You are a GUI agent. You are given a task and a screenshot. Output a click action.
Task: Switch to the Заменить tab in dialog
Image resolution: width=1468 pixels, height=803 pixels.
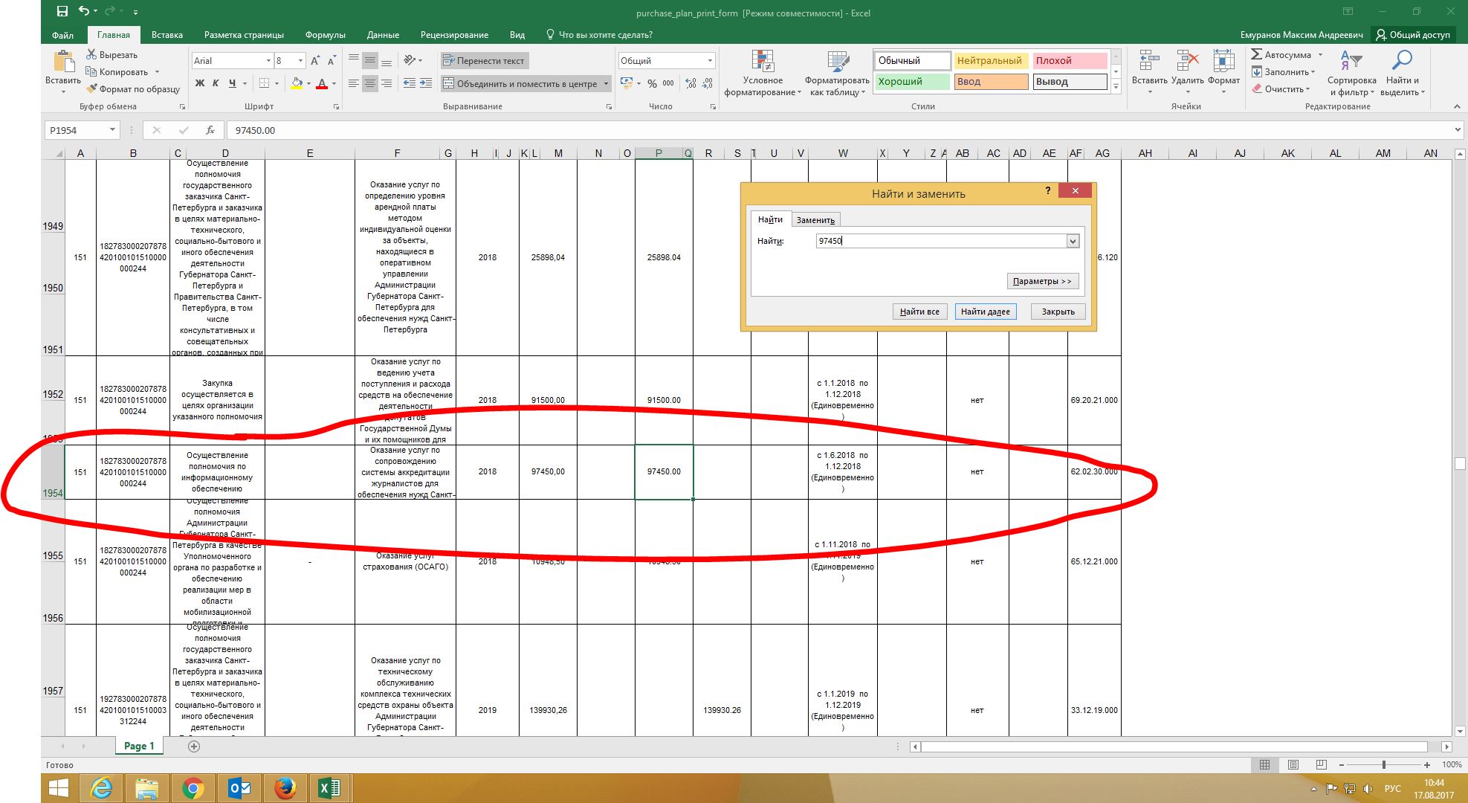(815, 220)
